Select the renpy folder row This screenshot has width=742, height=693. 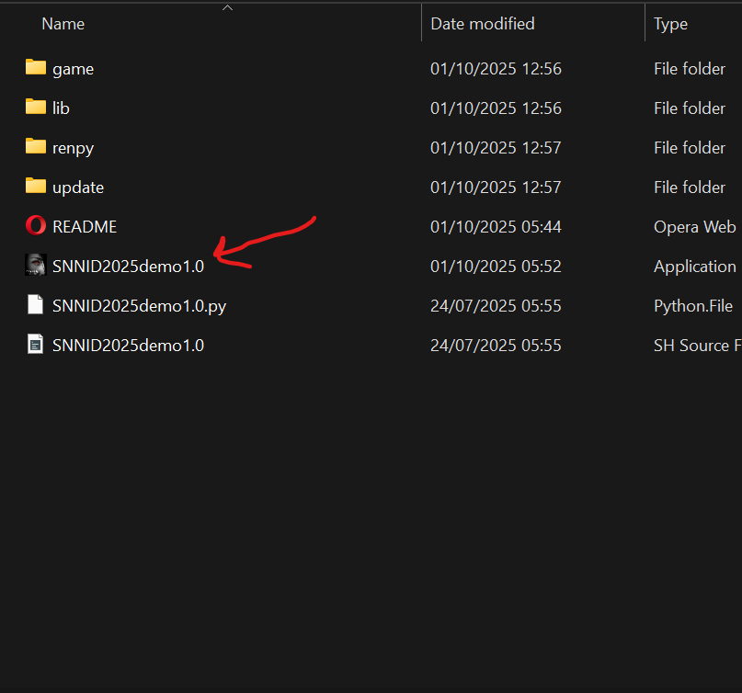(74, 147)
